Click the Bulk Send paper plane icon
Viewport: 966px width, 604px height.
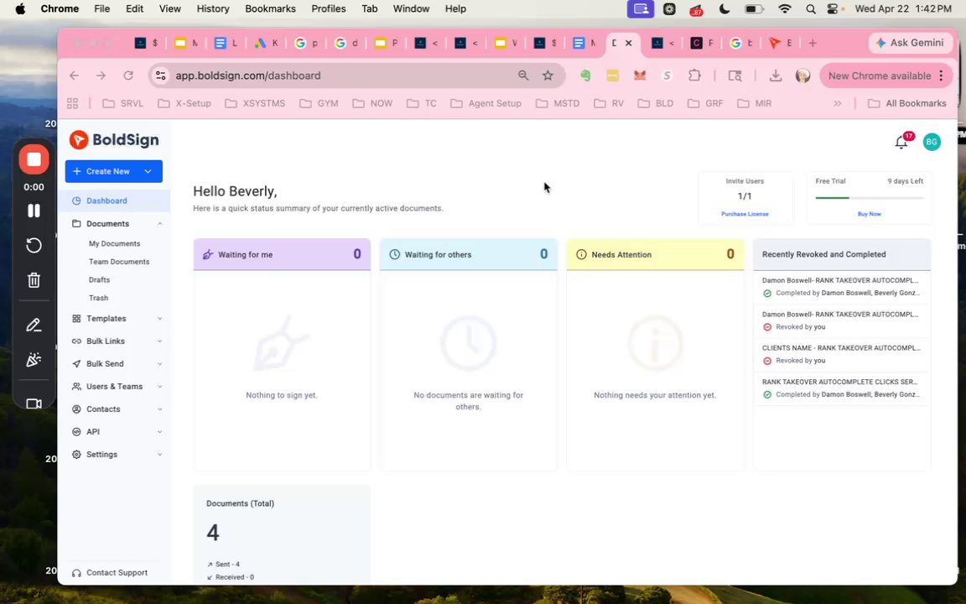(x=76, y=364)
